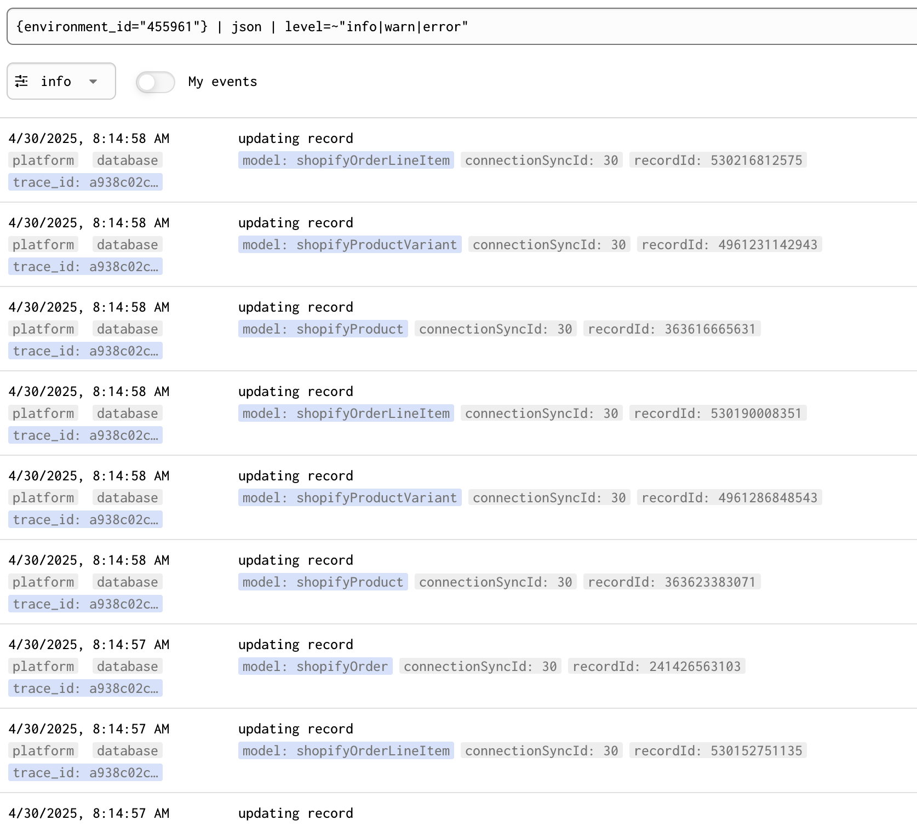This screenshot has height=826, width=917.
Task: Click the database tag on the last visible entry
Action: pos(127,750)
